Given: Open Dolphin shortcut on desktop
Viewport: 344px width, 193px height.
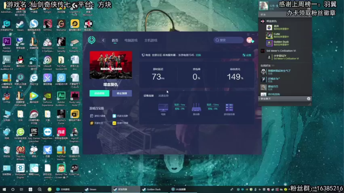Looking at the screenshot, I should click(x=34, y=63).
